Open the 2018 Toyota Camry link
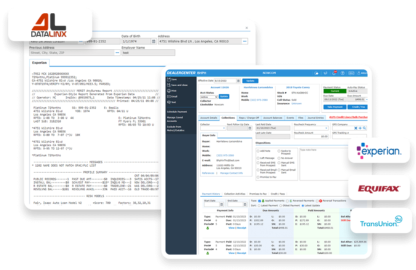Image resolution: width=416 pixels, height=270 pixels. pos(298,87)
